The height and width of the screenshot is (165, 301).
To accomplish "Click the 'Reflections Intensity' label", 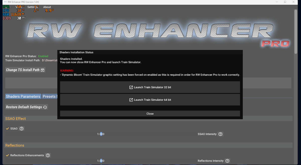I will (x=211, y=161).
